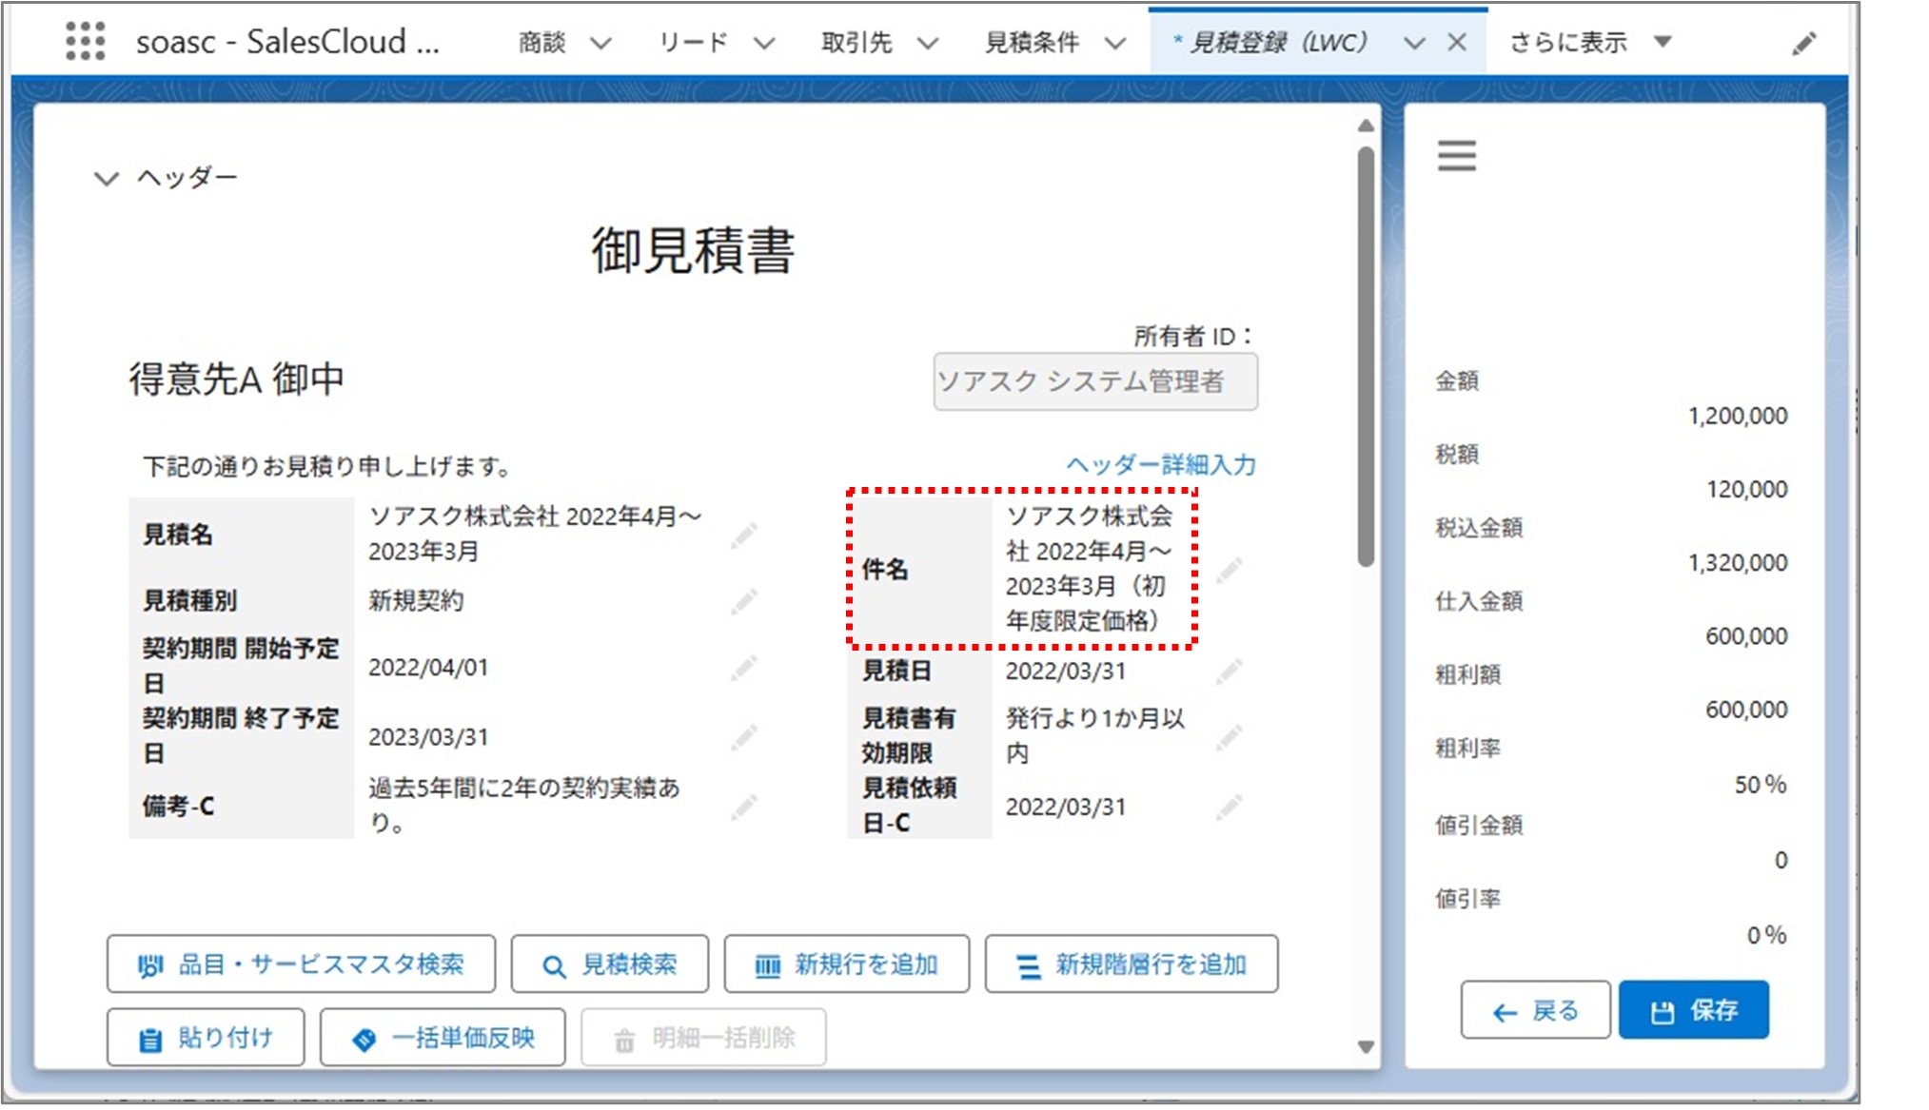Switch to the 取引先 tab
1929x1110 pixels.
pyautogui.click(x=856, y=42)
